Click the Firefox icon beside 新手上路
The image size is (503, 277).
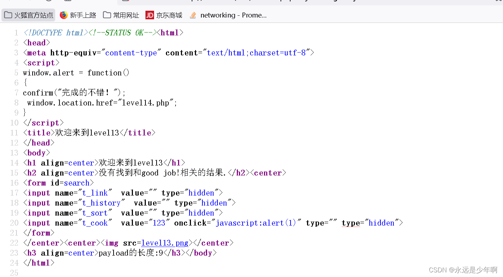click(63, 15)
